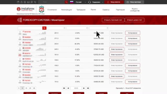The height and width of the screenshot is (94, 167).
Task: Click the Russian flag icon
Action: coord(71,2)
